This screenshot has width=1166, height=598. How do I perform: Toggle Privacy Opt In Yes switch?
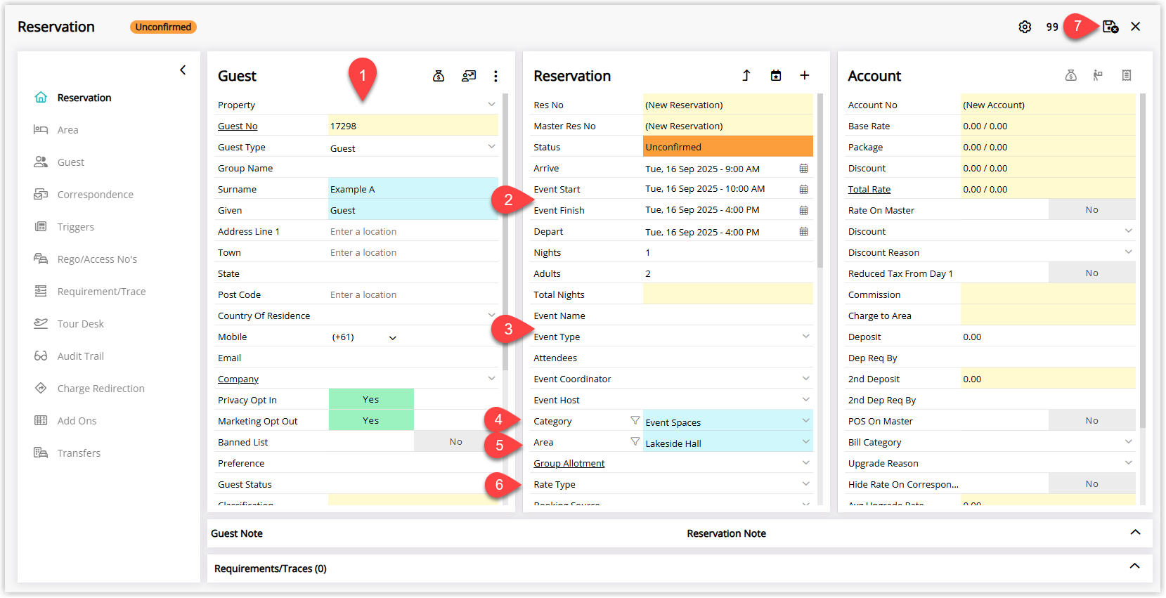371,399
